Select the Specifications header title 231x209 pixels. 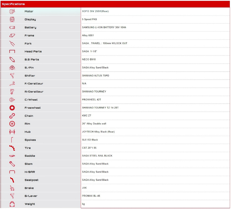[13, 4]
